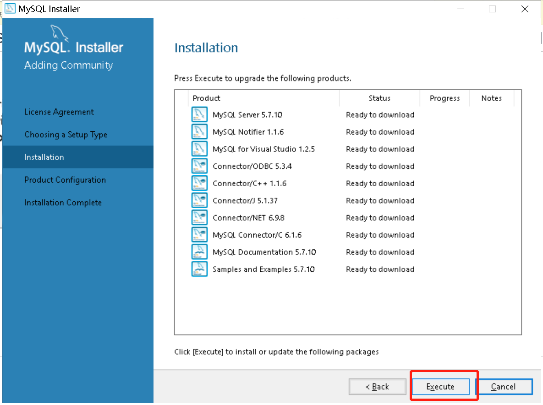Click the MySQL Notifier 1.1.6 icon
543x405 pixels.
pos(199,132)
